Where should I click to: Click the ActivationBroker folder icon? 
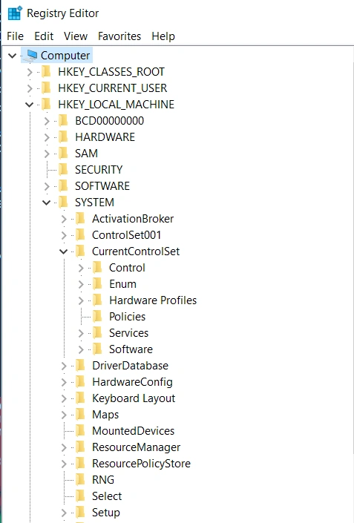80,218
